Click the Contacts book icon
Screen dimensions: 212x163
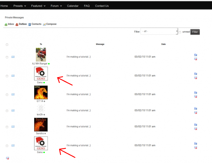[30, 24]
